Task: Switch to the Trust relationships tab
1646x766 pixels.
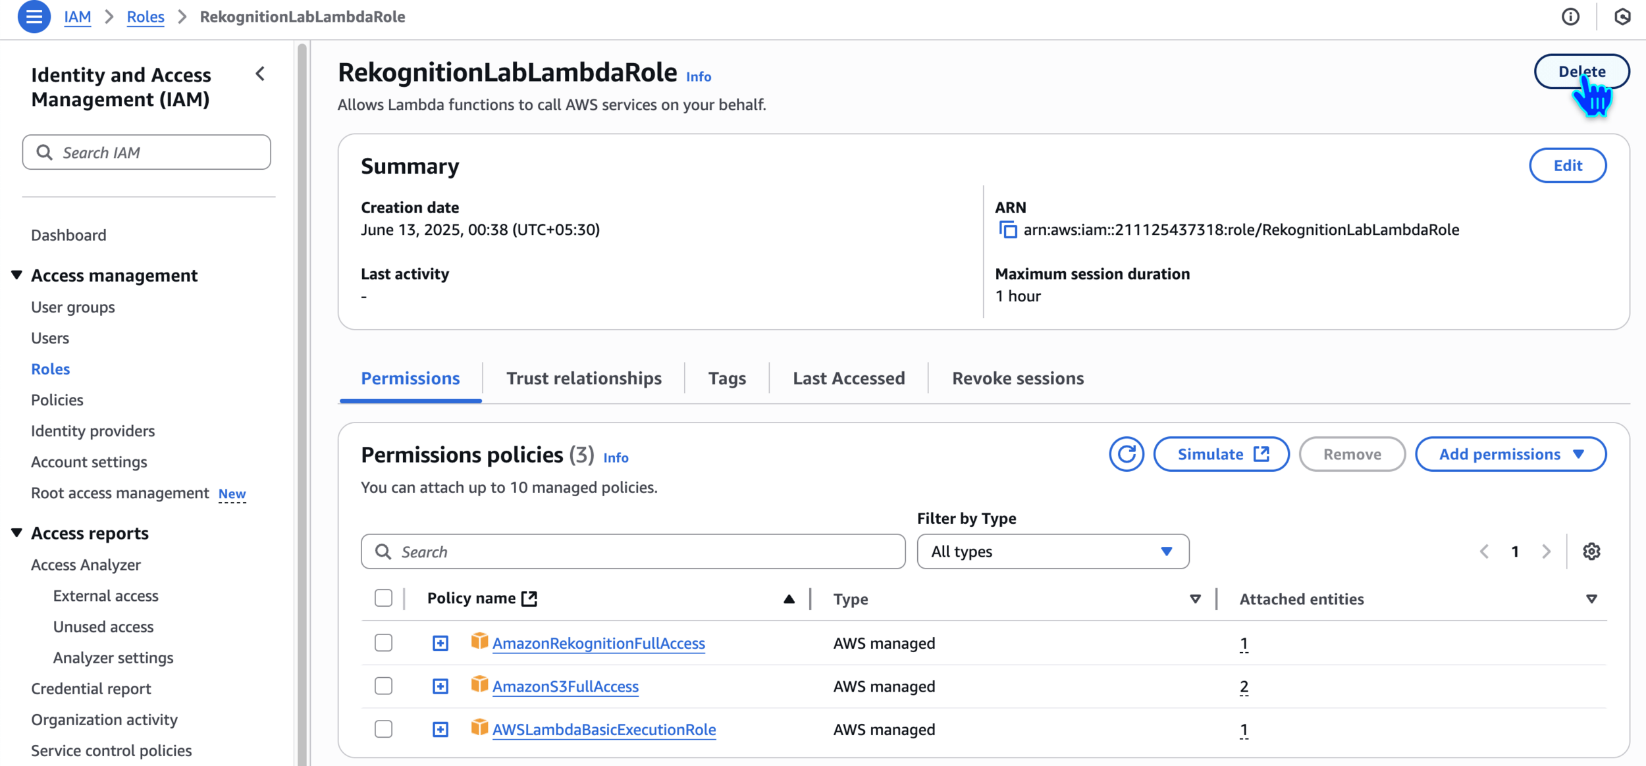Action: click(x=583, y=378)
